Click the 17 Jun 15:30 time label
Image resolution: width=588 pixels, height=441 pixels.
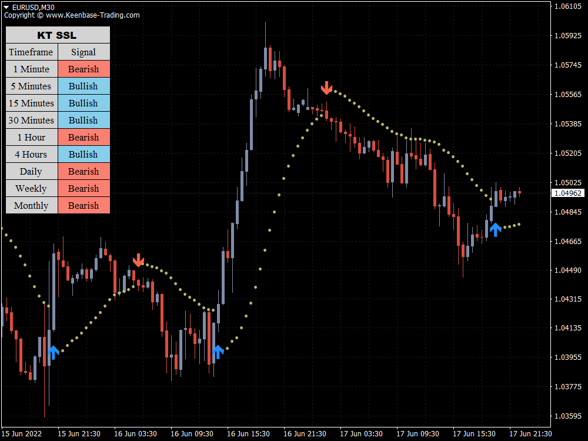point(475,434)
